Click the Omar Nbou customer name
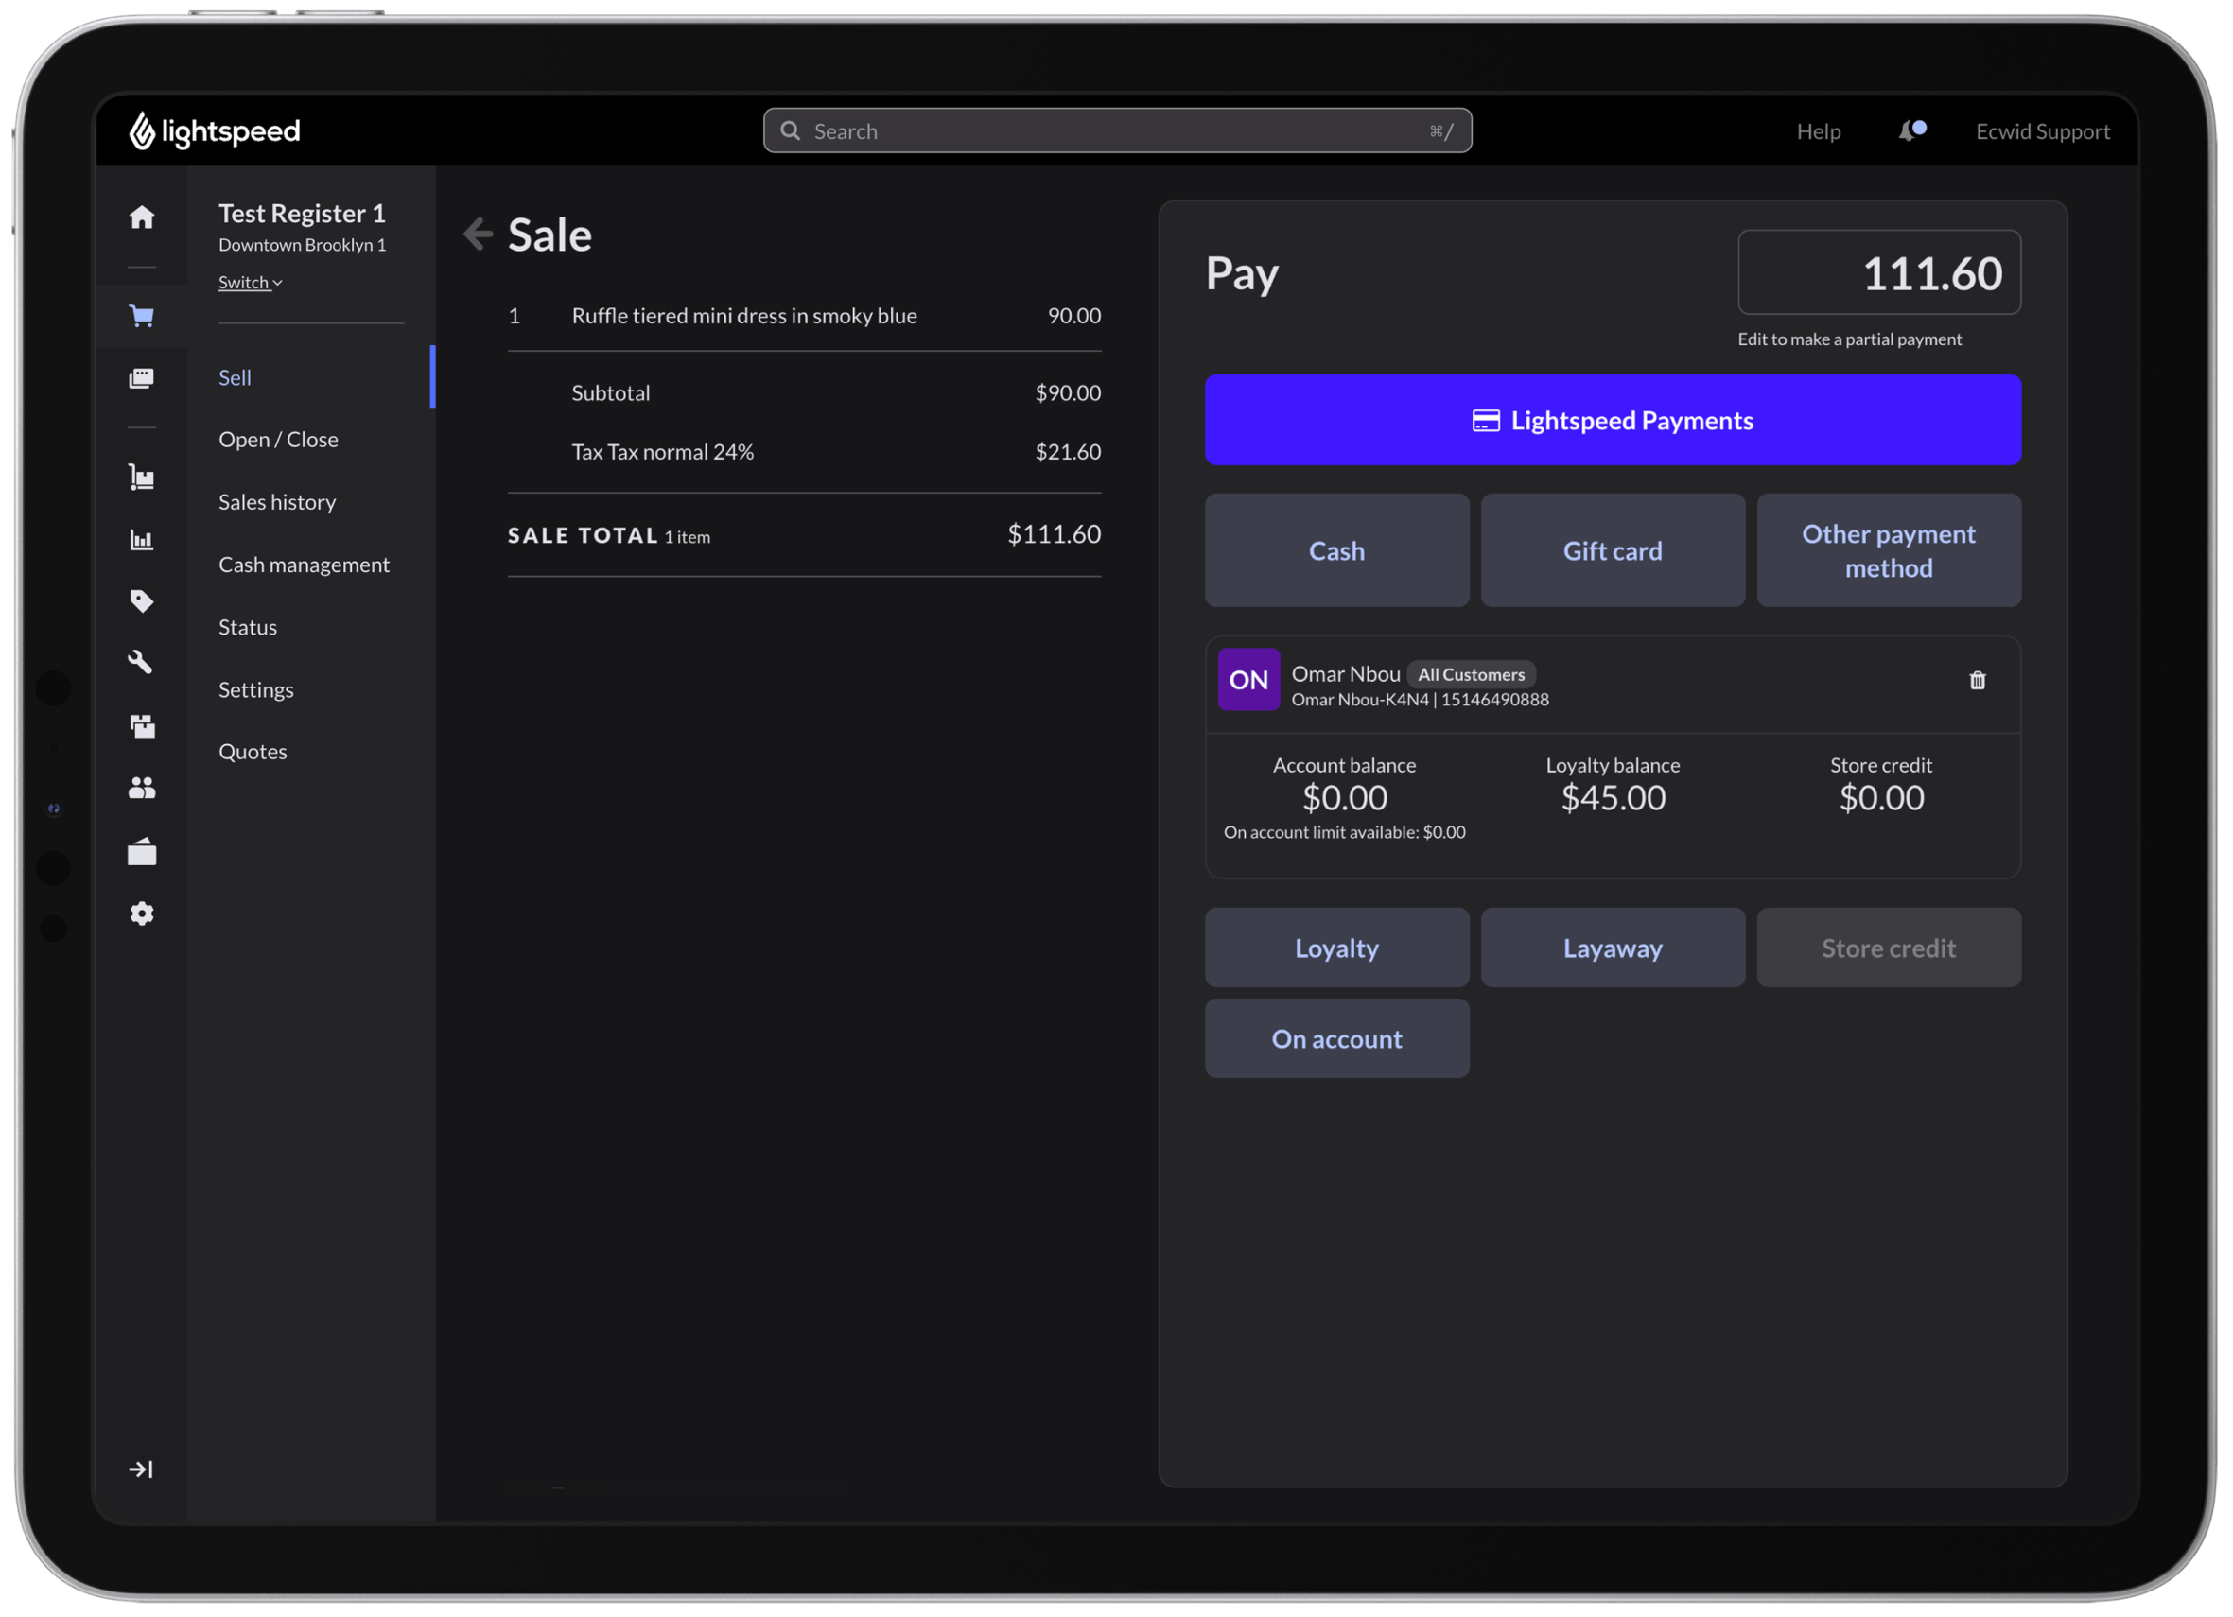This screenshot has width=2233, height=1617. pos(1346,674)
